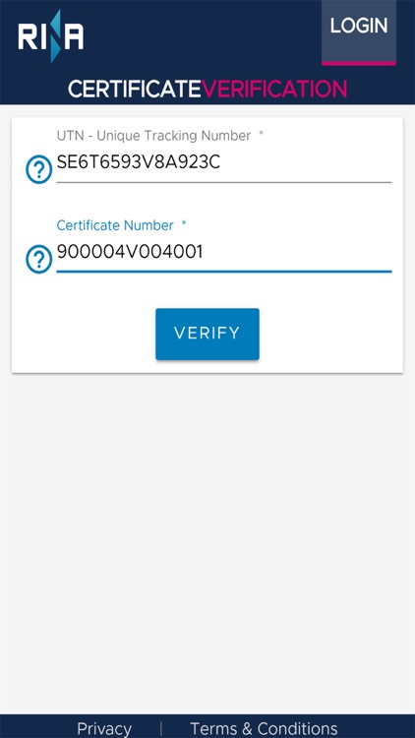The width and height of the screenshot is (415, 738).
Task: Click the vertical separator between footer links
Action: [x=161, y=728]
